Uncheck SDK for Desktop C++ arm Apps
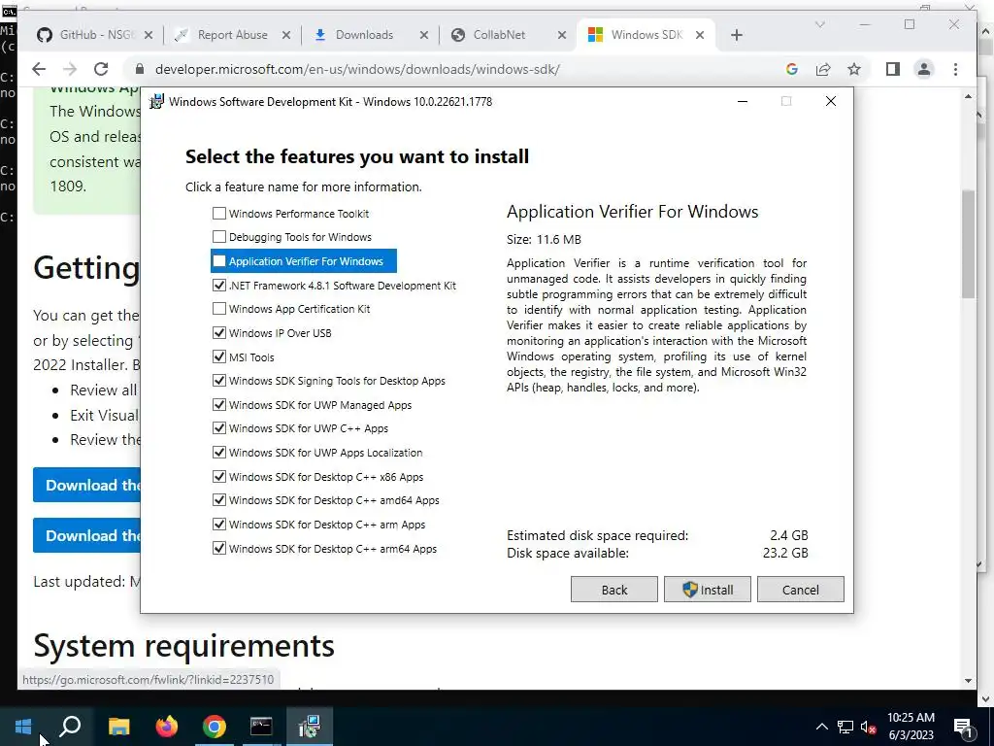Image resolution: width=994 pixels, height=746 pixels. (x=218, y=524)
